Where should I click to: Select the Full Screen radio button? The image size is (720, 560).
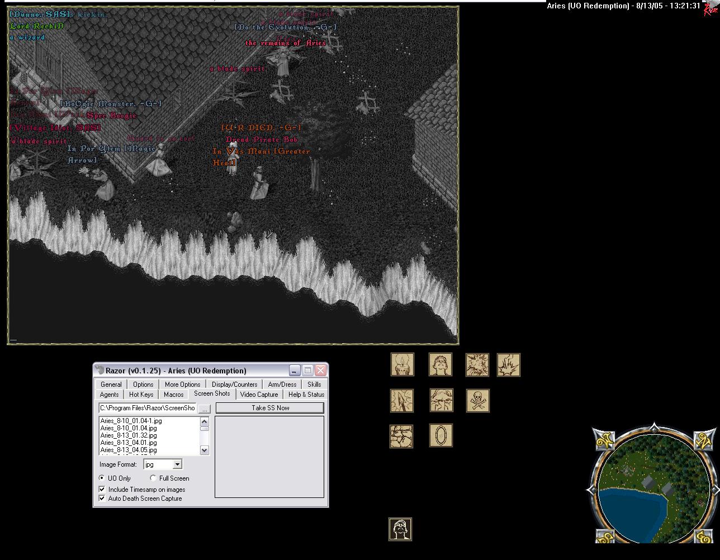(153, 478)
